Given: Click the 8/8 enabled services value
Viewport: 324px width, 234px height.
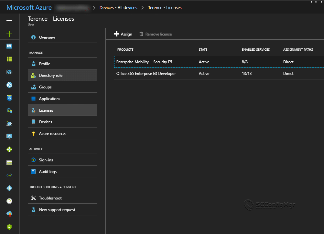Looking at the screenshot, I should [x=245, y=62].
